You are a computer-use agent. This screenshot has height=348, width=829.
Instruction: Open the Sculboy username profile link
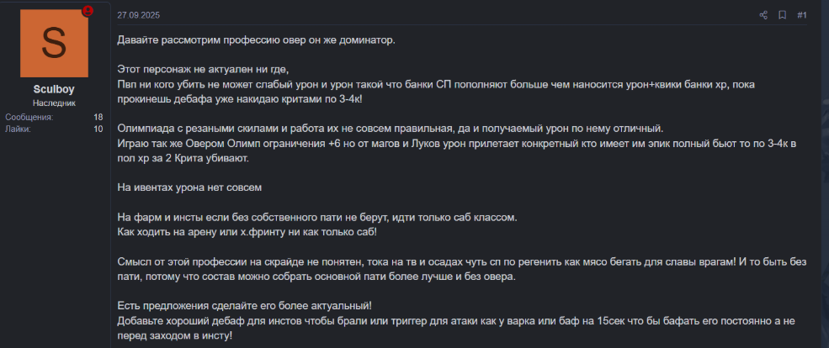[x=54, y=89]
